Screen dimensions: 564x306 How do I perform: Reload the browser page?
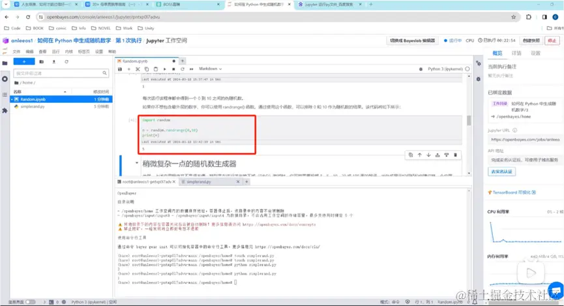pos(28,17)
